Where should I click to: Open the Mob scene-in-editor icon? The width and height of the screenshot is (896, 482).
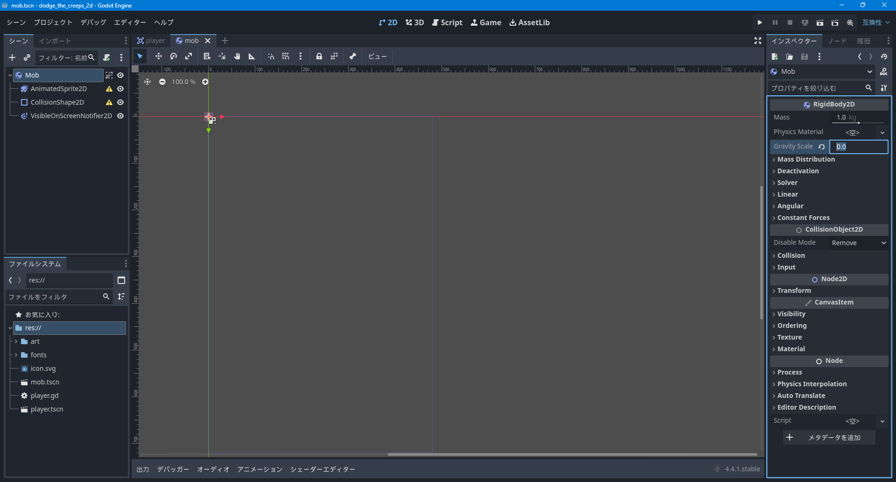(109, 75)
